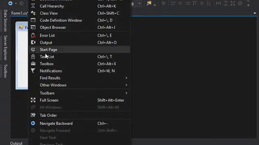This screenshot has height=145, width=259.
Task: Click the Align Lefts toolbar icon
Action: point(173,3)
